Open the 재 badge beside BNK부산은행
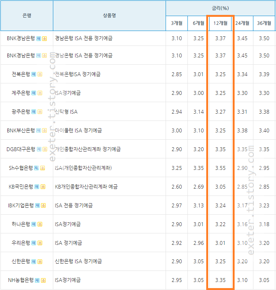276x290 pixels. [39, 130]
